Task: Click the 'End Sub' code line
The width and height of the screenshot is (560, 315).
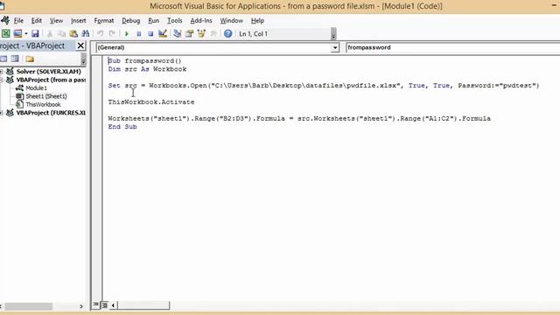Action: (122, 126)
